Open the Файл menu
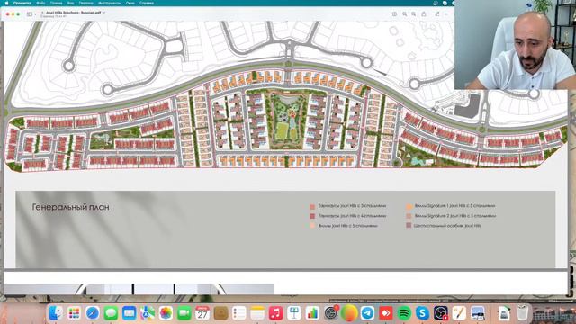 (x=40, y=3)
